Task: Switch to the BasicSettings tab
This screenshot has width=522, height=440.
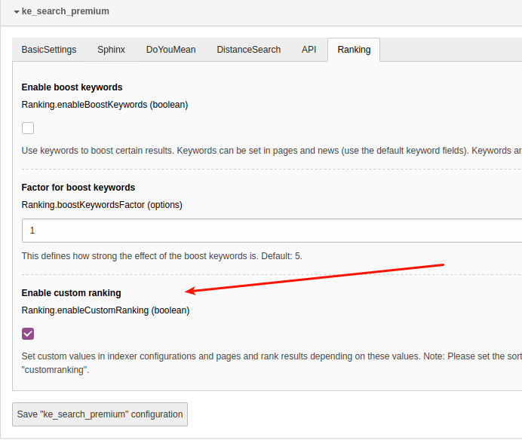Action: [x=49, y=50]
